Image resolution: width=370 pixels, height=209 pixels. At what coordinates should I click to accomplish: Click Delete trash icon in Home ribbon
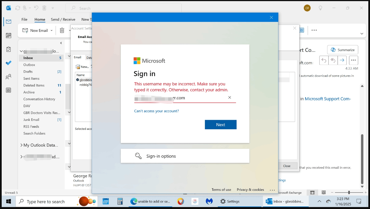click(x=62, y=30)
